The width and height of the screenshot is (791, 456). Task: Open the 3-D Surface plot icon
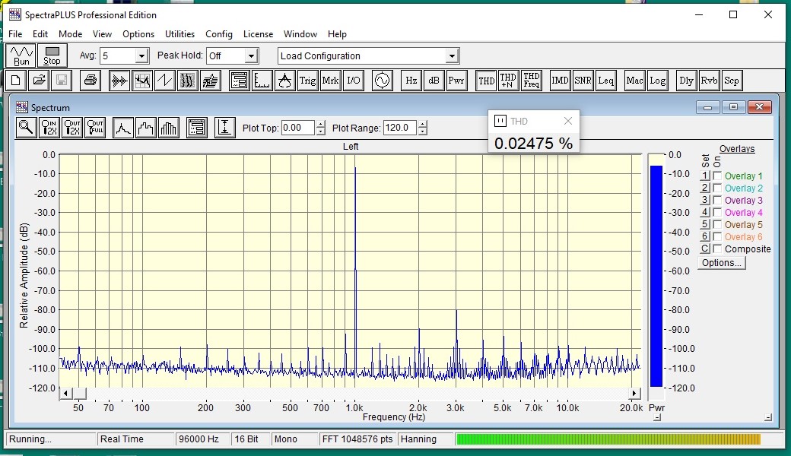(x=211, y=81)
